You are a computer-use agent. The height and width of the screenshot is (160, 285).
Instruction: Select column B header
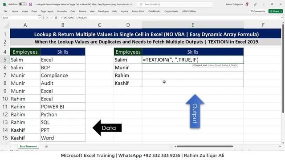click(63, 25)
